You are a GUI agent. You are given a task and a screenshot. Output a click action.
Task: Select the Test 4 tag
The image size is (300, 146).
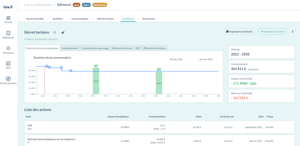pyautogui.click(x=87, y=5)
